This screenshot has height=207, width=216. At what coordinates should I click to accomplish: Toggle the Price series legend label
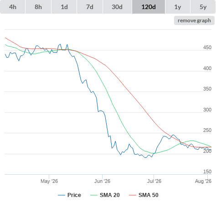pyautogui.click(x=74, y=195)
